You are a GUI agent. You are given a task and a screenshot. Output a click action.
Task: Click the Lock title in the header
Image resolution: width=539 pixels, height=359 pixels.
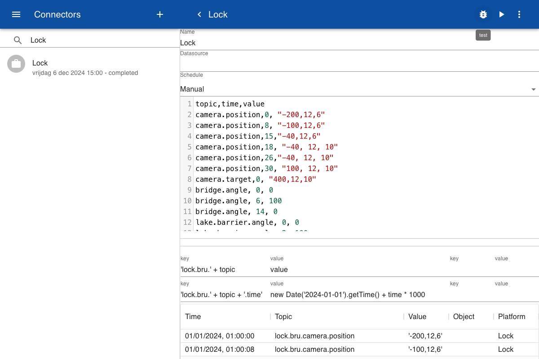[x=218, y=14]
